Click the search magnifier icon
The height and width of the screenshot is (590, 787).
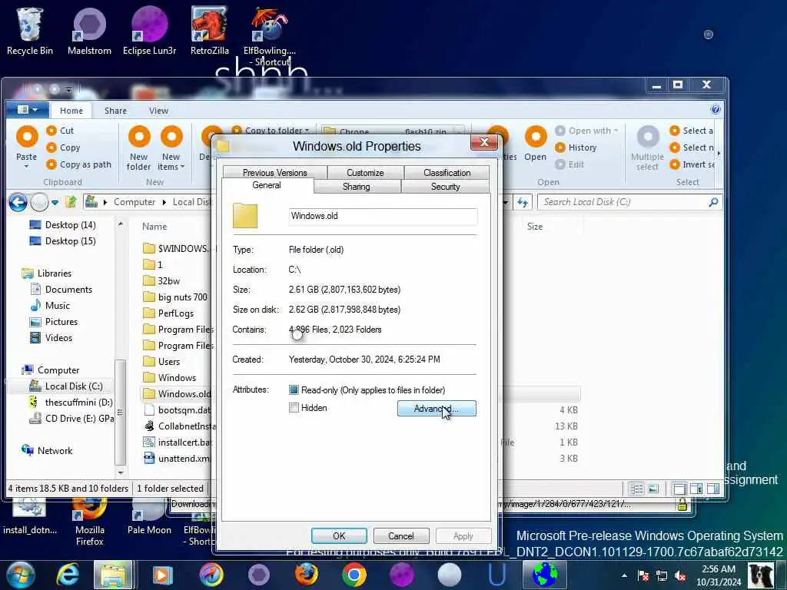coord(713,202)
